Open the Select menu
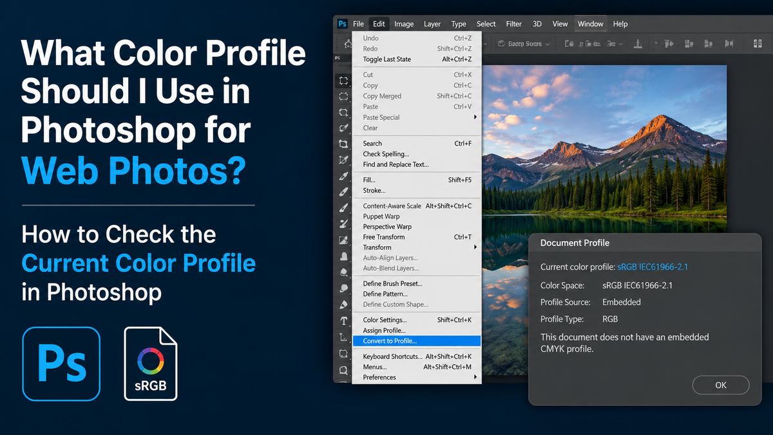The image size is (773, 435). [486, 24]
